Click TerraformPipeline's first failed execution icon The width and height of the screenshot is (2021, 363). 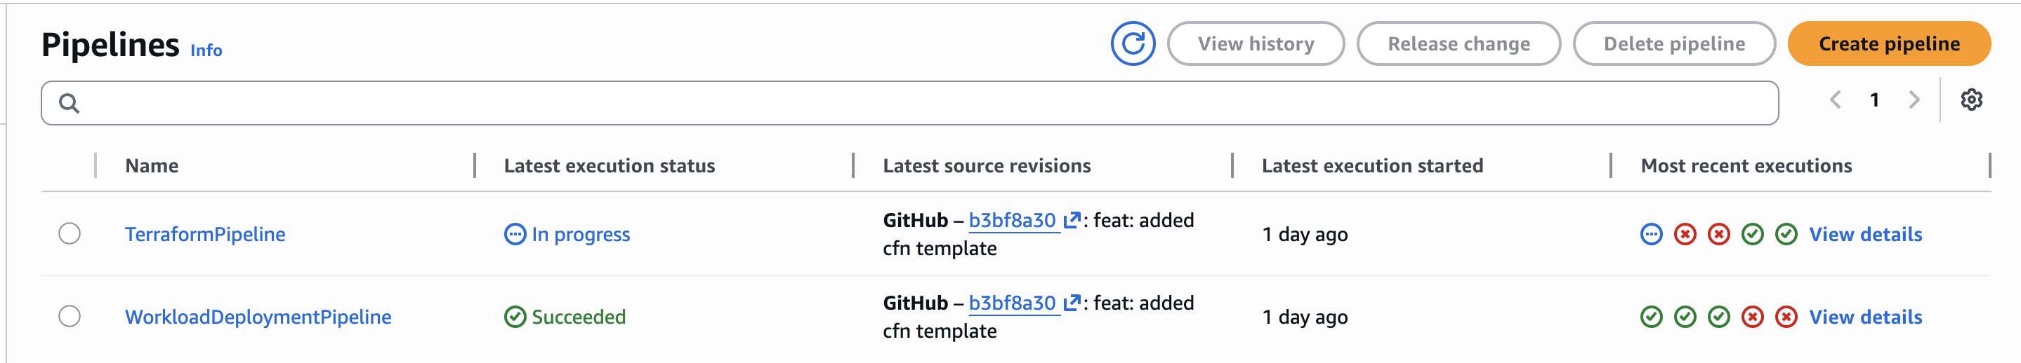click(x=1685, y=234)
